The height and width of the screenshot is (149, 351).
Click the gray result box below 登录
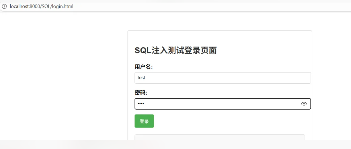220,137
